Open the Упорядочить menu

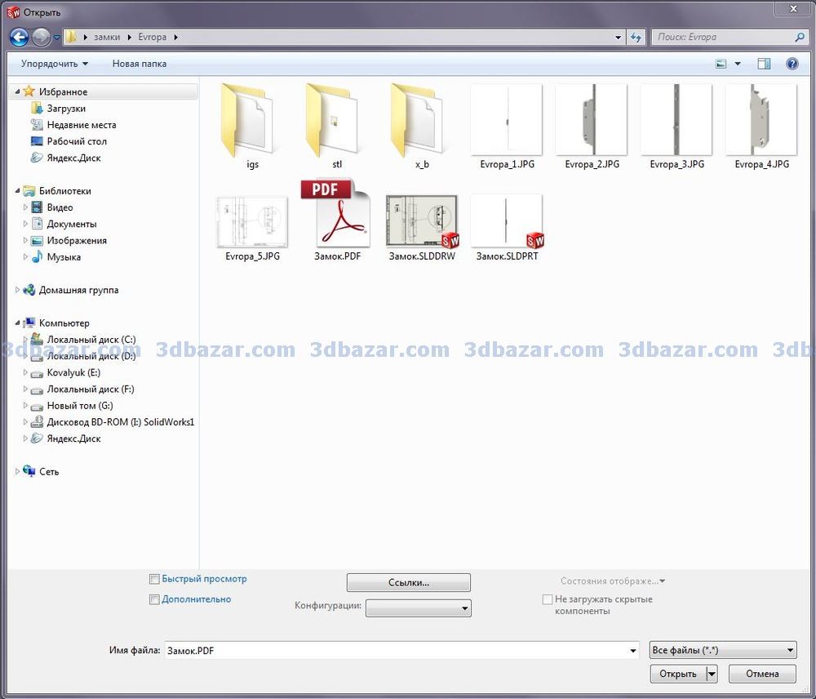(x=55, y=64)
